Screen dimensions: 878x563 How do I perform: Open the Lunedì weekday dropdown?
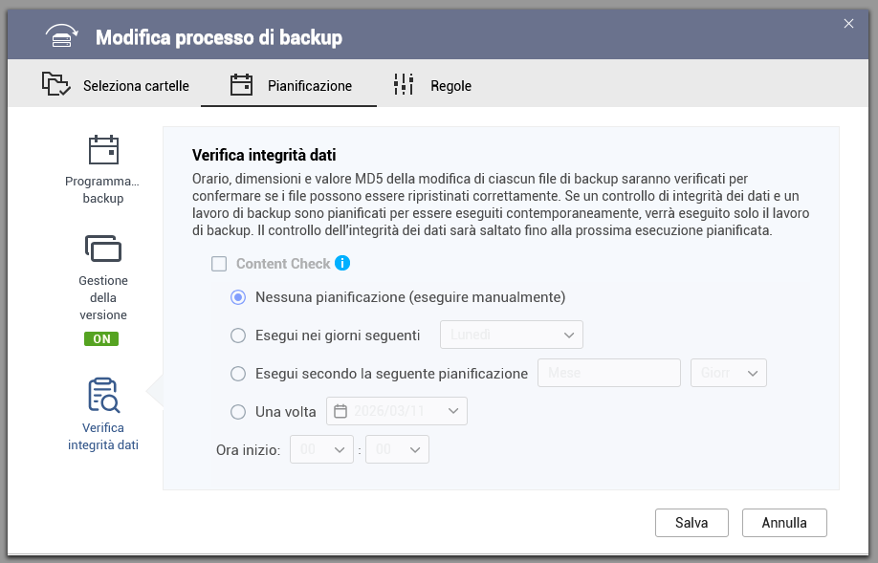click(511, 336)
